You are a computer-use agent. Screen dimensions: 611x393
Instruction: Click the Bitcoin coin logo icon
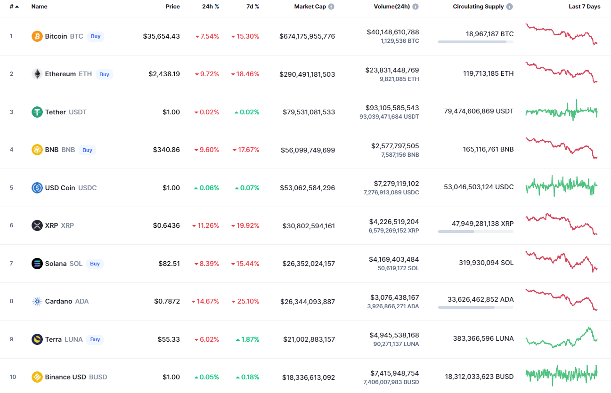pyautogui.click(x=37, y=36)
